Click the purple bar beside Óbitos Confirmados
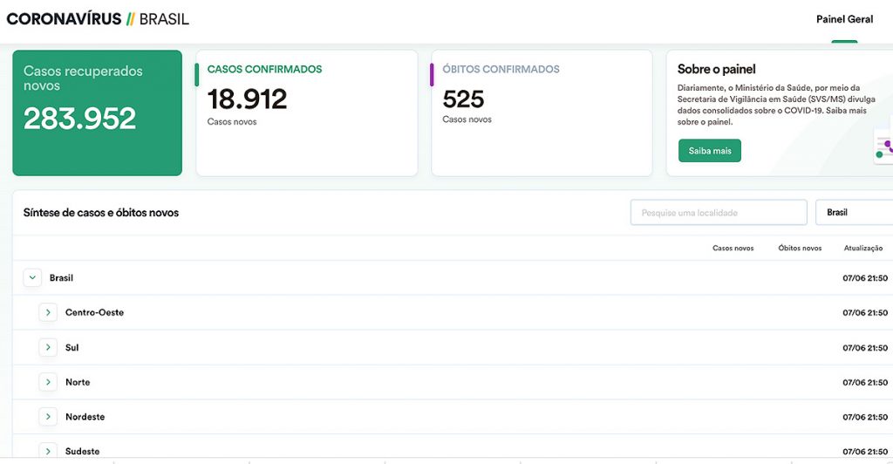893x464 pixels. [432, 75]
